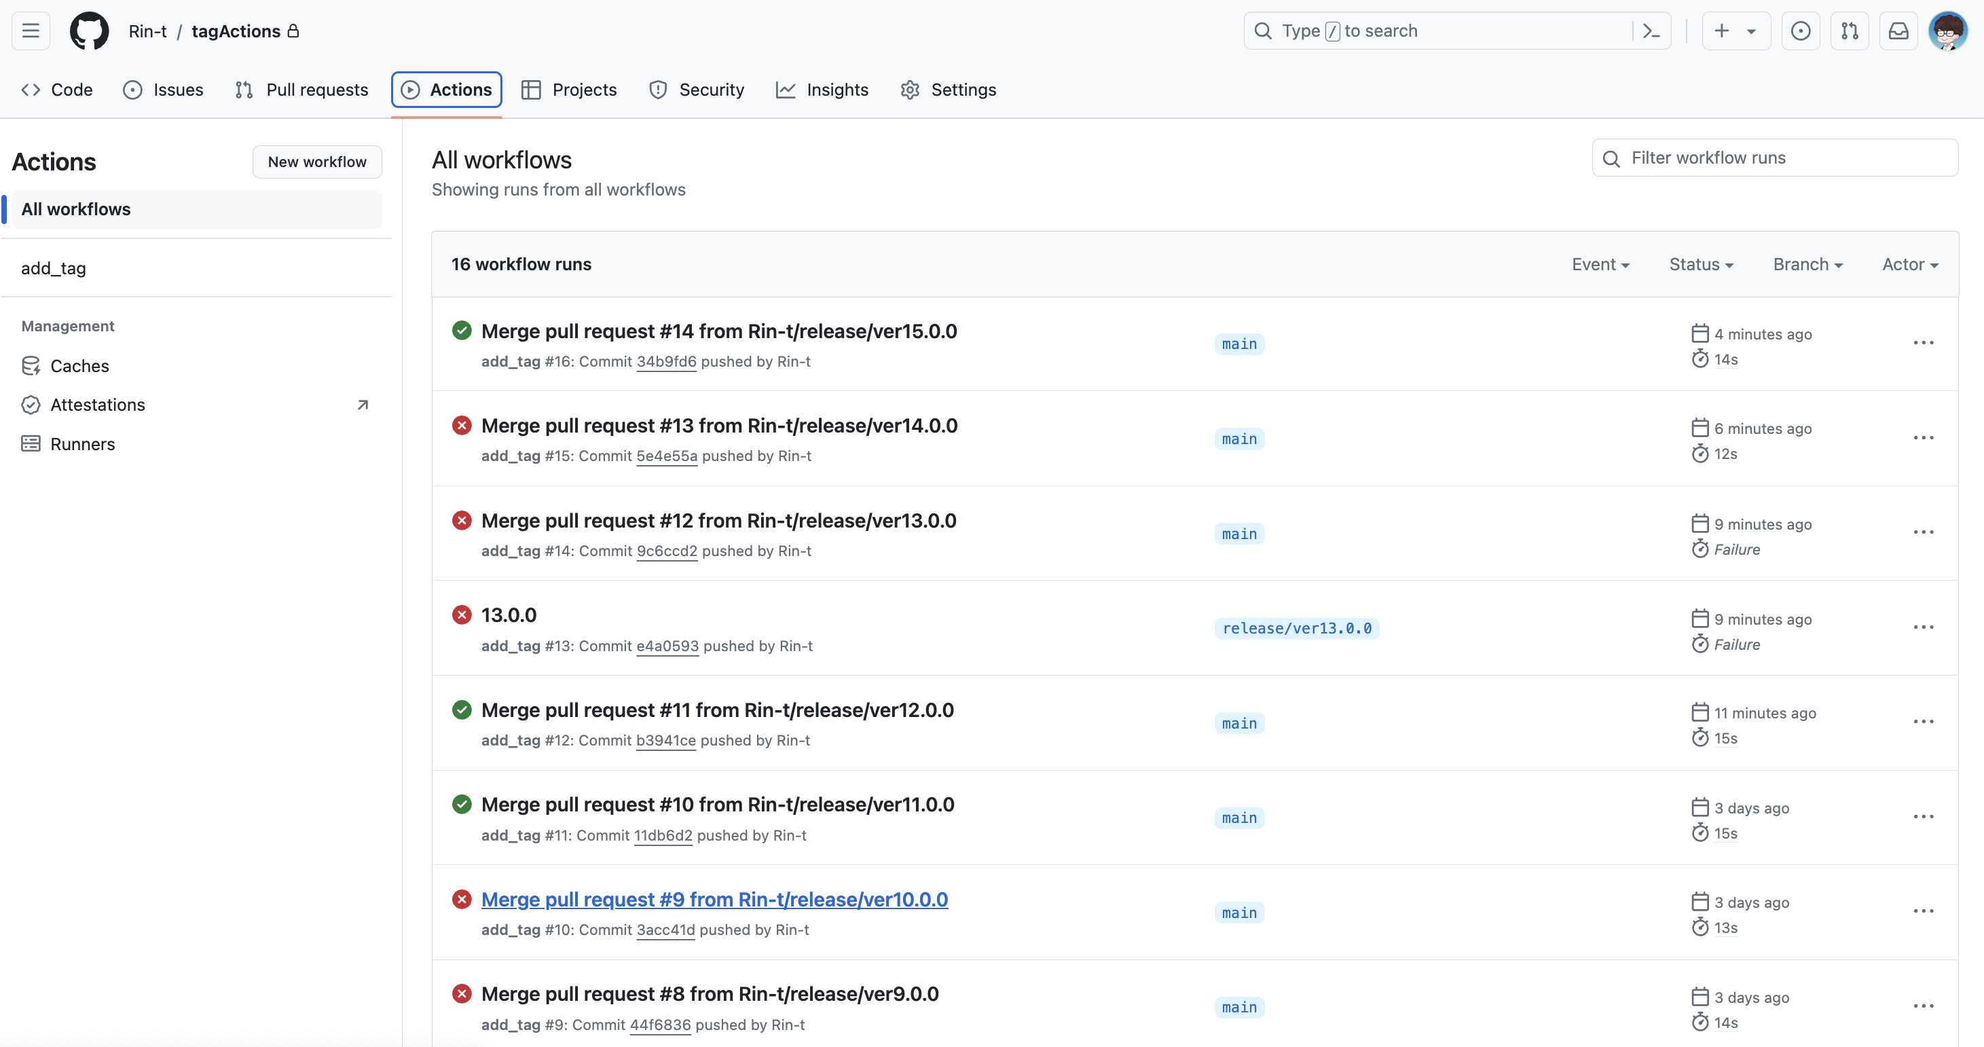The height and width of the screenshot is (1047, 1984).
Task: Expand the Branch filter dropdown
Action: pyautogui.click(x=1807, y=264)
